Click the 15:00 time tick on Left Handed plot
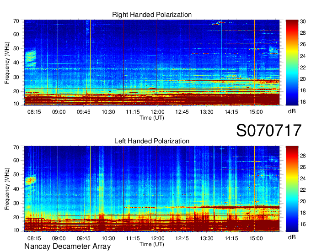 pyautogui.click(x=256, y=238)
